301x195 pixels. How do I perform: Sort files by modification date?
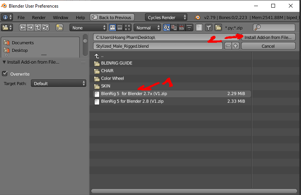182,27
